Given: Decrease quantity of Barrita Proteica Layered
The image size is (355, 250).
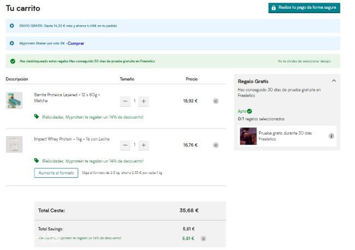Looking at the screenshot, I should click(125, 101).
